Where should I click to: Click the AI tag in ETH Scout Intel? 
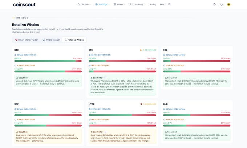point(105,78)
